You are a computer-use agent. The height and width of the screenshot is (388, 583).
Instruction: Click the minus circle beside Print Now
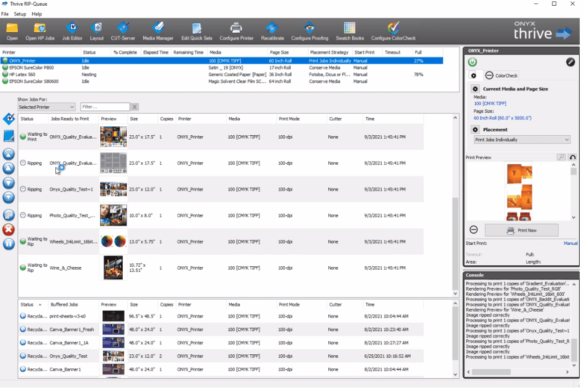[x=473, y=230]
